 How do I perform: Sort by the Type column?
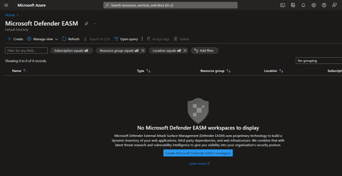(x=144, y=71)
